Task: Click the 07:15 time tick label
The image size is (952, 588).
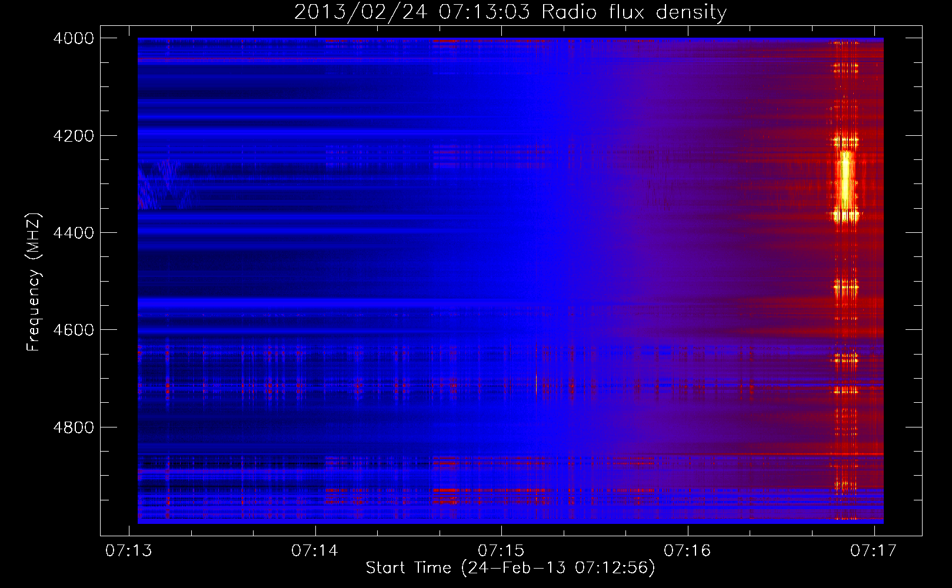Action: 501,551
